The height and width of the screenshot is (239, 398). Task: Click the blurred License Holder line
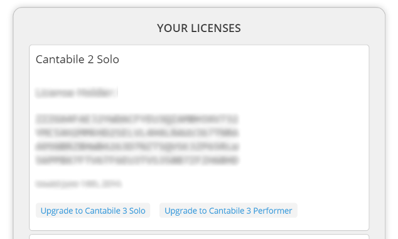77,92
